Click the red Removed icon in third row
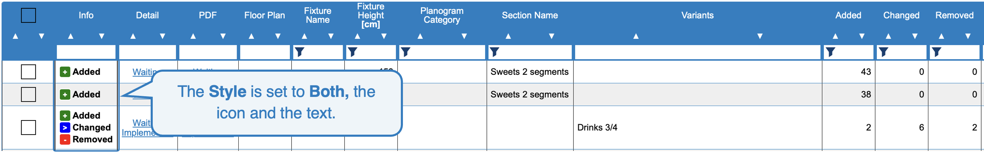 65,139
